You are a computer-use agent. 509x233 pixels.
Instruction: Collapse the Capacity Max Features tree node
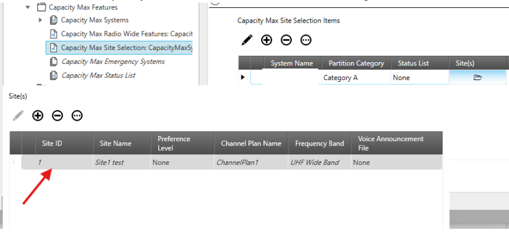27,7
